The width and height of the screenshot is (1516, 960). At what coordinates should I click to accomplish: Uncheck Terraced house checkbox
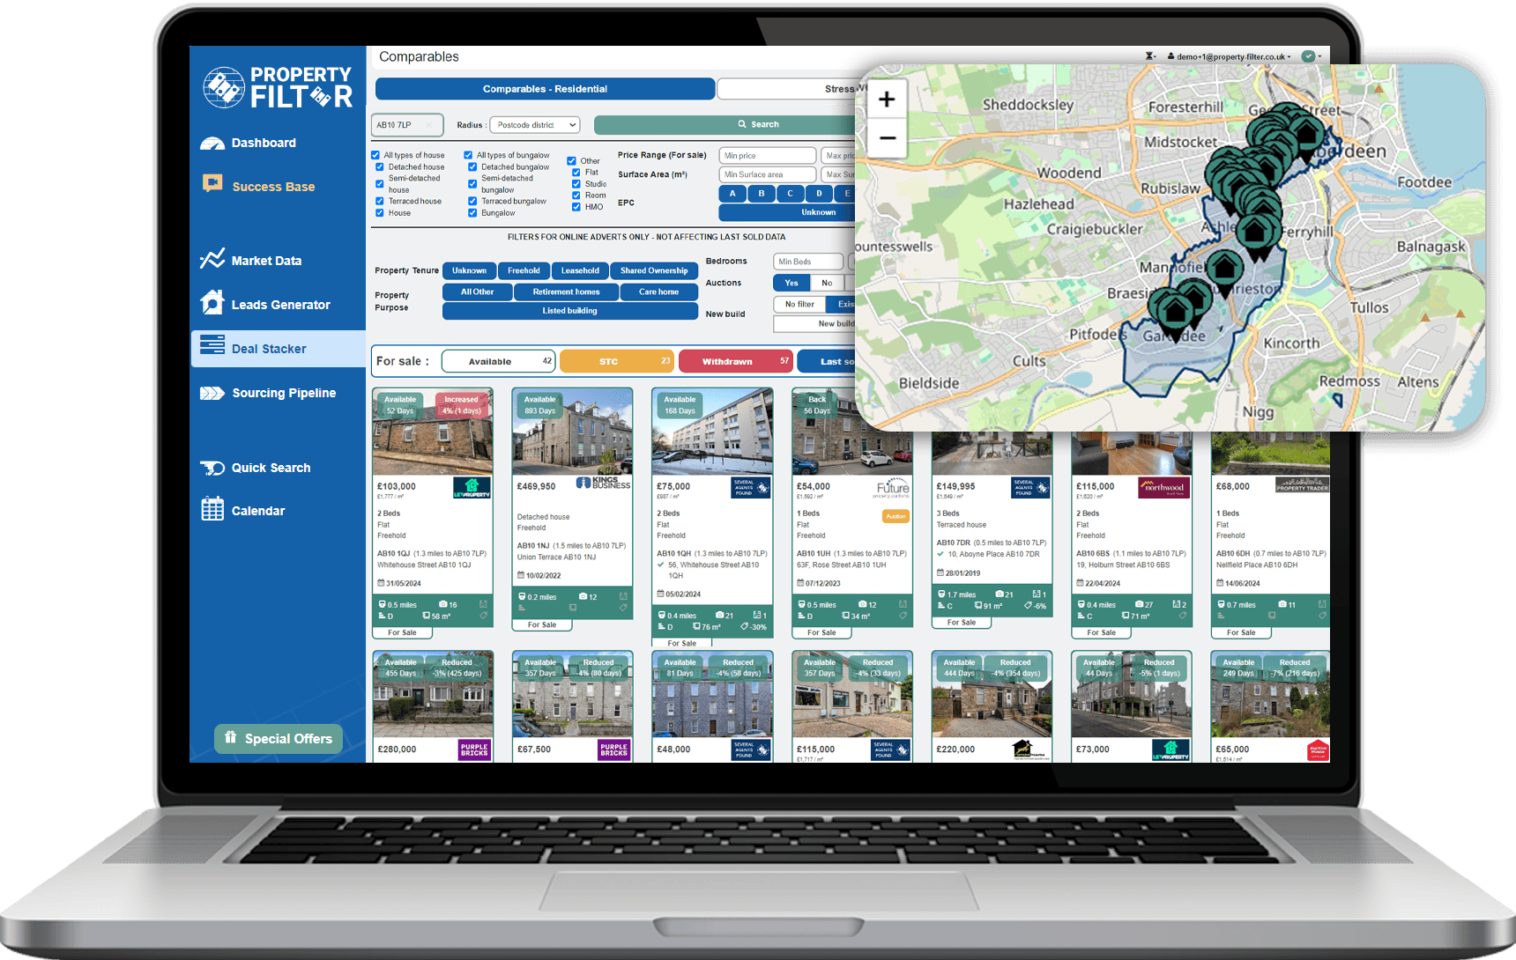pyautogui.click(x=380, y=201)
